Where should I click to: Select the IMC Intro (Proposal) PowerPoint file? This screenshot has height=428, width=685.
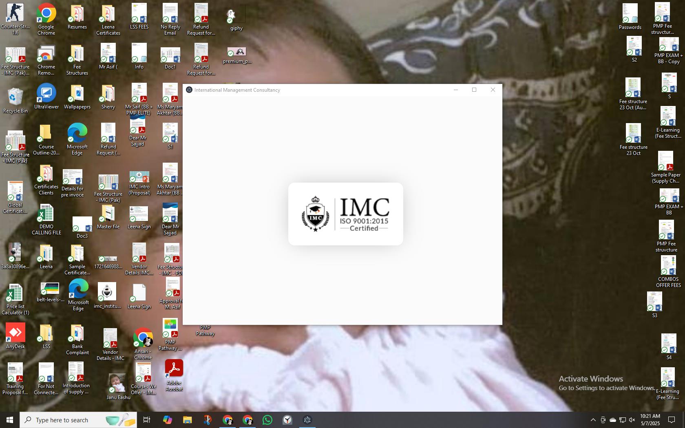pos(139,183)
